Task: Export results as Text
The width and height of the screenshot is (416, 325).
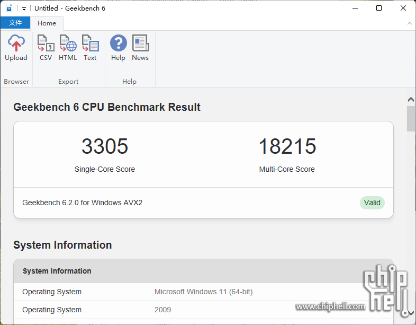Action: pyautogui.click(x=90, y=48)
